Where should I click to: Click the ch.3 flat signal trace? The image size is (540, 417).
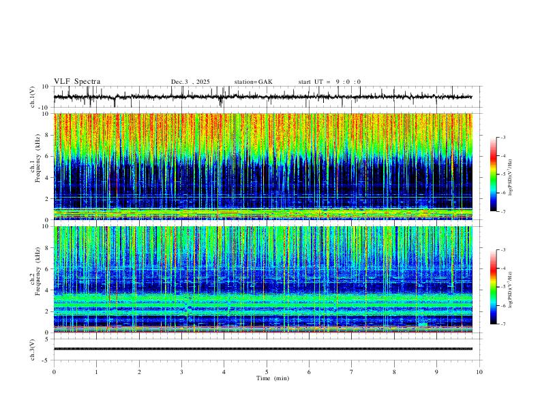(x=262, y=349)
